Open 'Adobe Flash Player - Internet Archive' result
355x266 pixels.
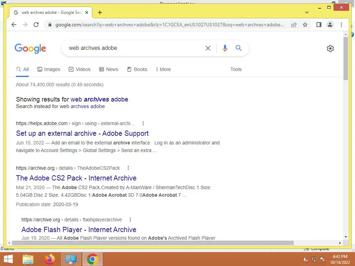point(79,230)
